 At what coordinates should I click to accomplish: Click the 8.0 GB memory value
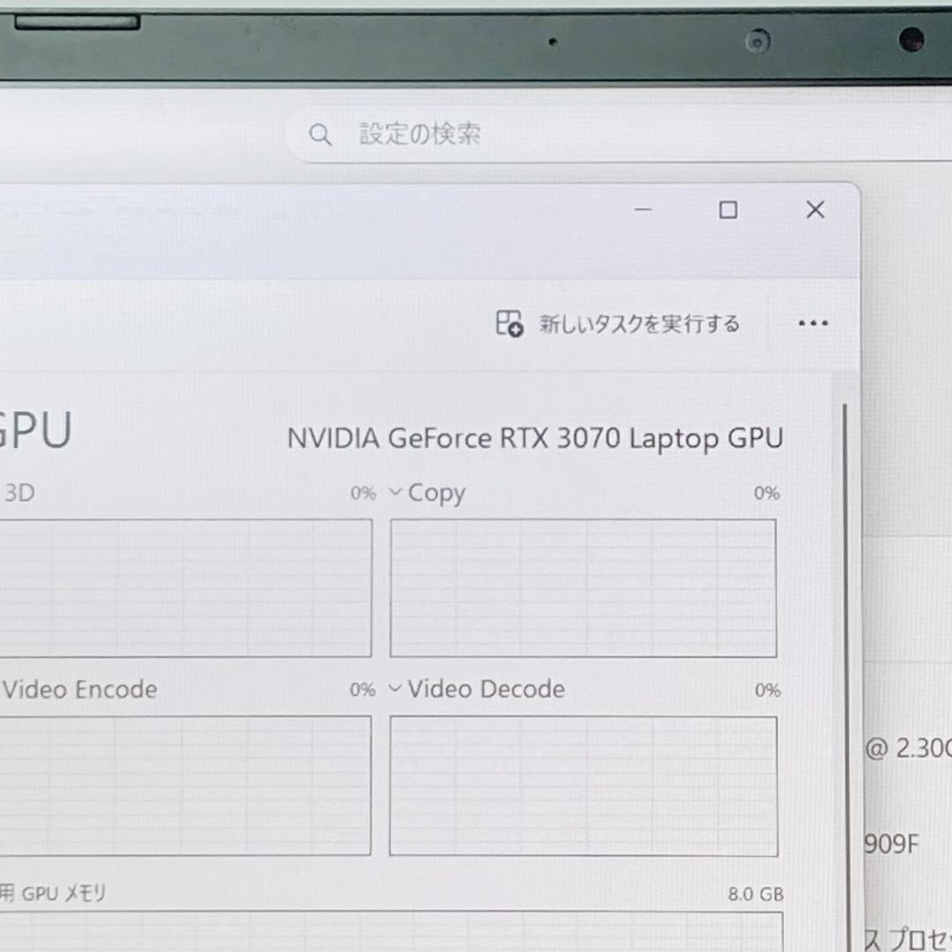[x=755, y=894]
